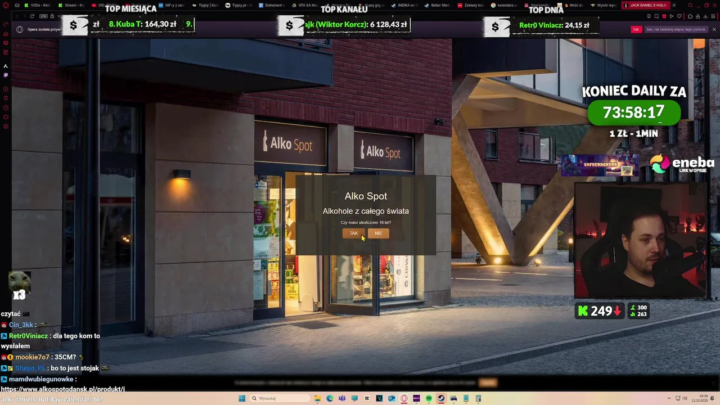Open the Notepad taskbar icon
720x405 pixels.
(466, 398)
